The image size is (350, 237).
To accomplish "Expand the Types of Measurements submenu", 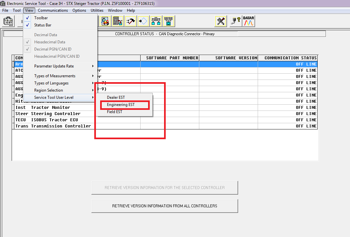I will point(60,76).
